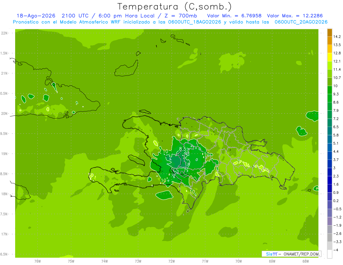
Task: Click the "ONAMET/REP.DOM." credit label
Action: (301, 254)
